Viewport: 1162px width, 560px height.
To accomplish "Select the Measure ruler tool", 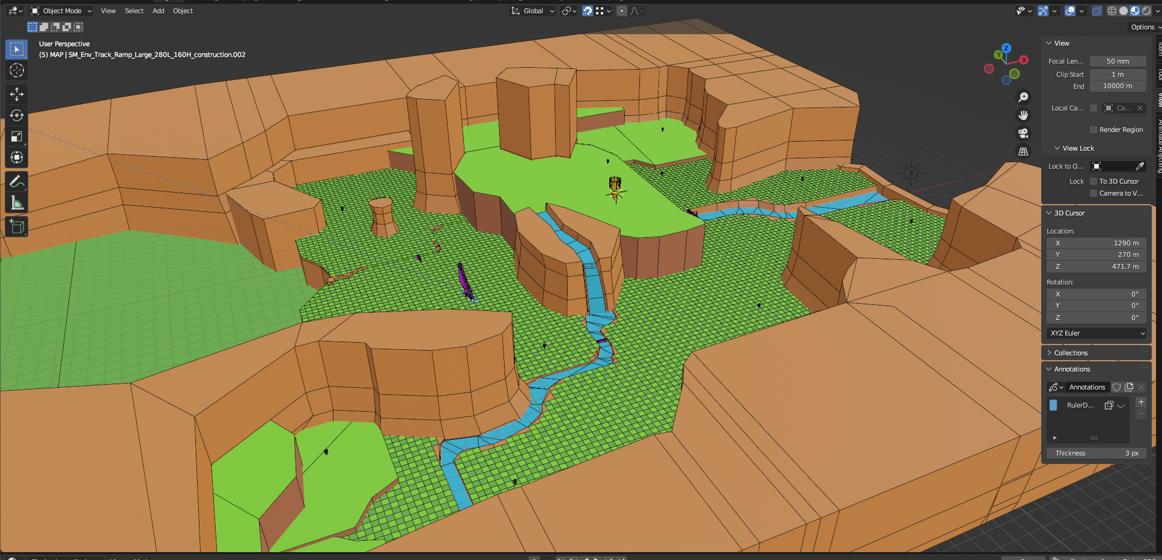I will 17,203.
